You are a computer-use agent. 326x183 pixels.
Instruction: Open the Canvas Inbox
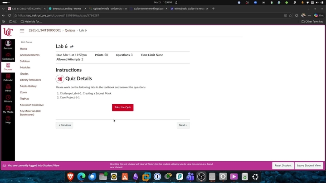pos(8,88)
